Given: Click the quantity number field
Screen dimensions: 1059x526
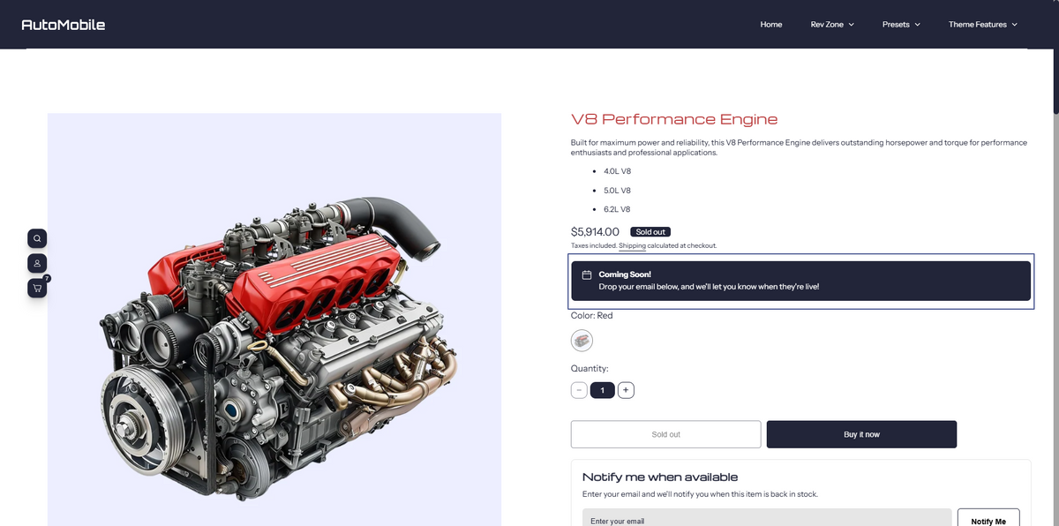Looking at the screenshot, I should 603,389.
